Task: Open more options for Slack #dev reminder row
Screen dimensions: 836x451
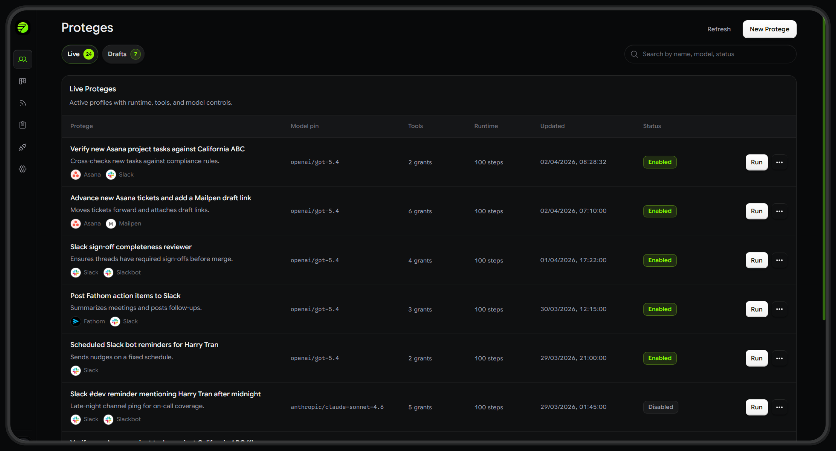Action: coord(779,407)
